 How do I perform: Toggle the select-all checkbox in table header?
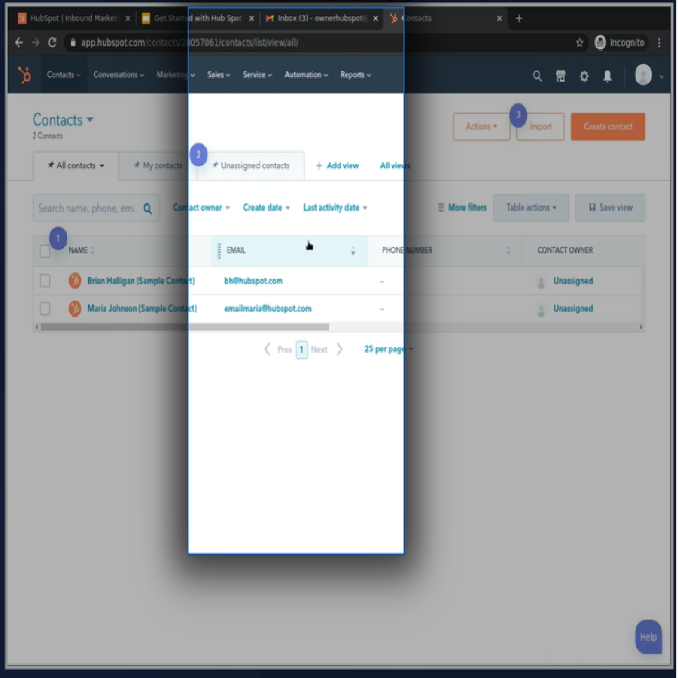[x=45, y=250]
